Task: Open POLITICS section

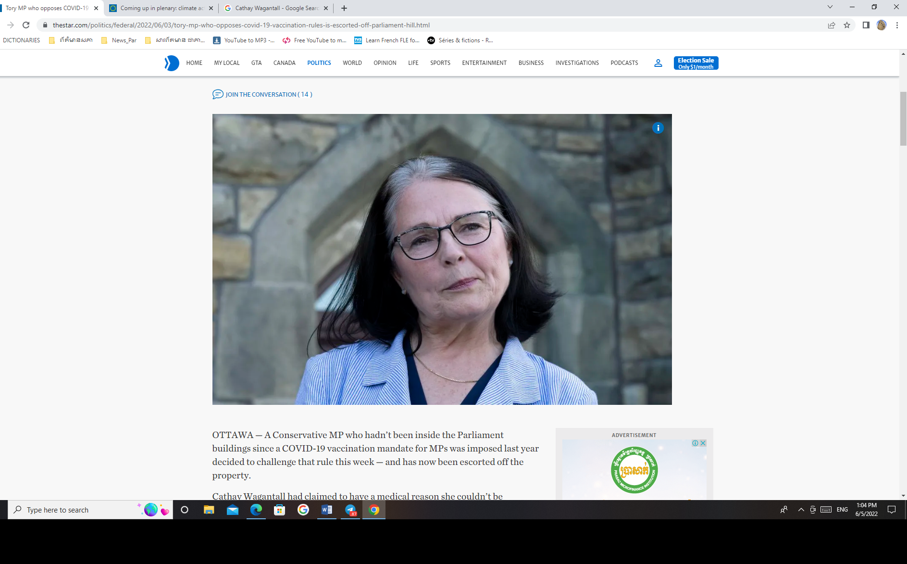Action: [319, 63]
